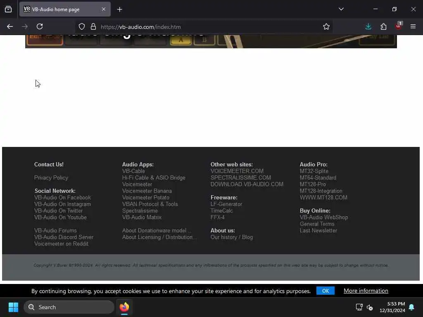The width and height of the screenshot is (423, 317).
Task: Open the Voicemeeter Banana link
Action: (147, 191)
